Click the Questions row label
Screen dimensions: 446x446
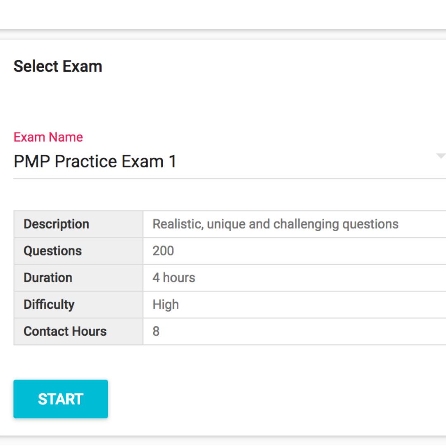[x=52, y=251]
